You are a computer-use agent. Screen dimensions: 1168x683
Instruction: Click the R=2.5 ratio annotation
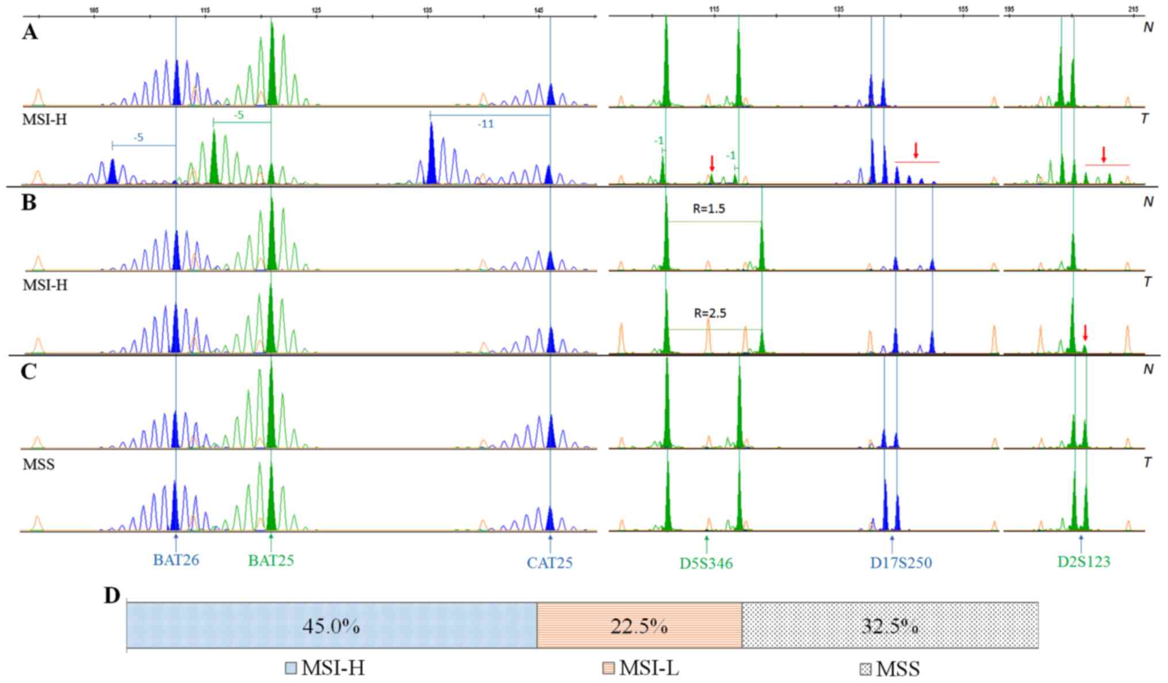click(x=710, y=313)
